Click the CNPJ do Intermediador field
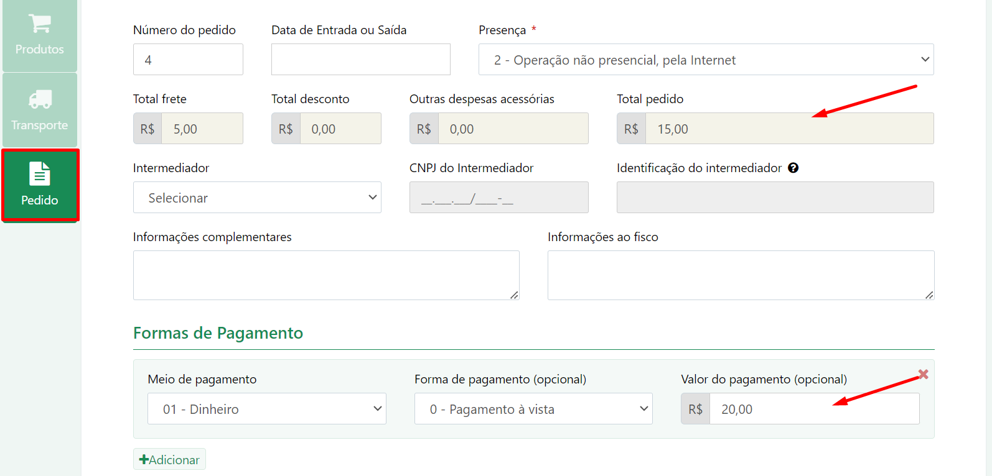The width and height of the screenshot is (992, 476). 499,198
